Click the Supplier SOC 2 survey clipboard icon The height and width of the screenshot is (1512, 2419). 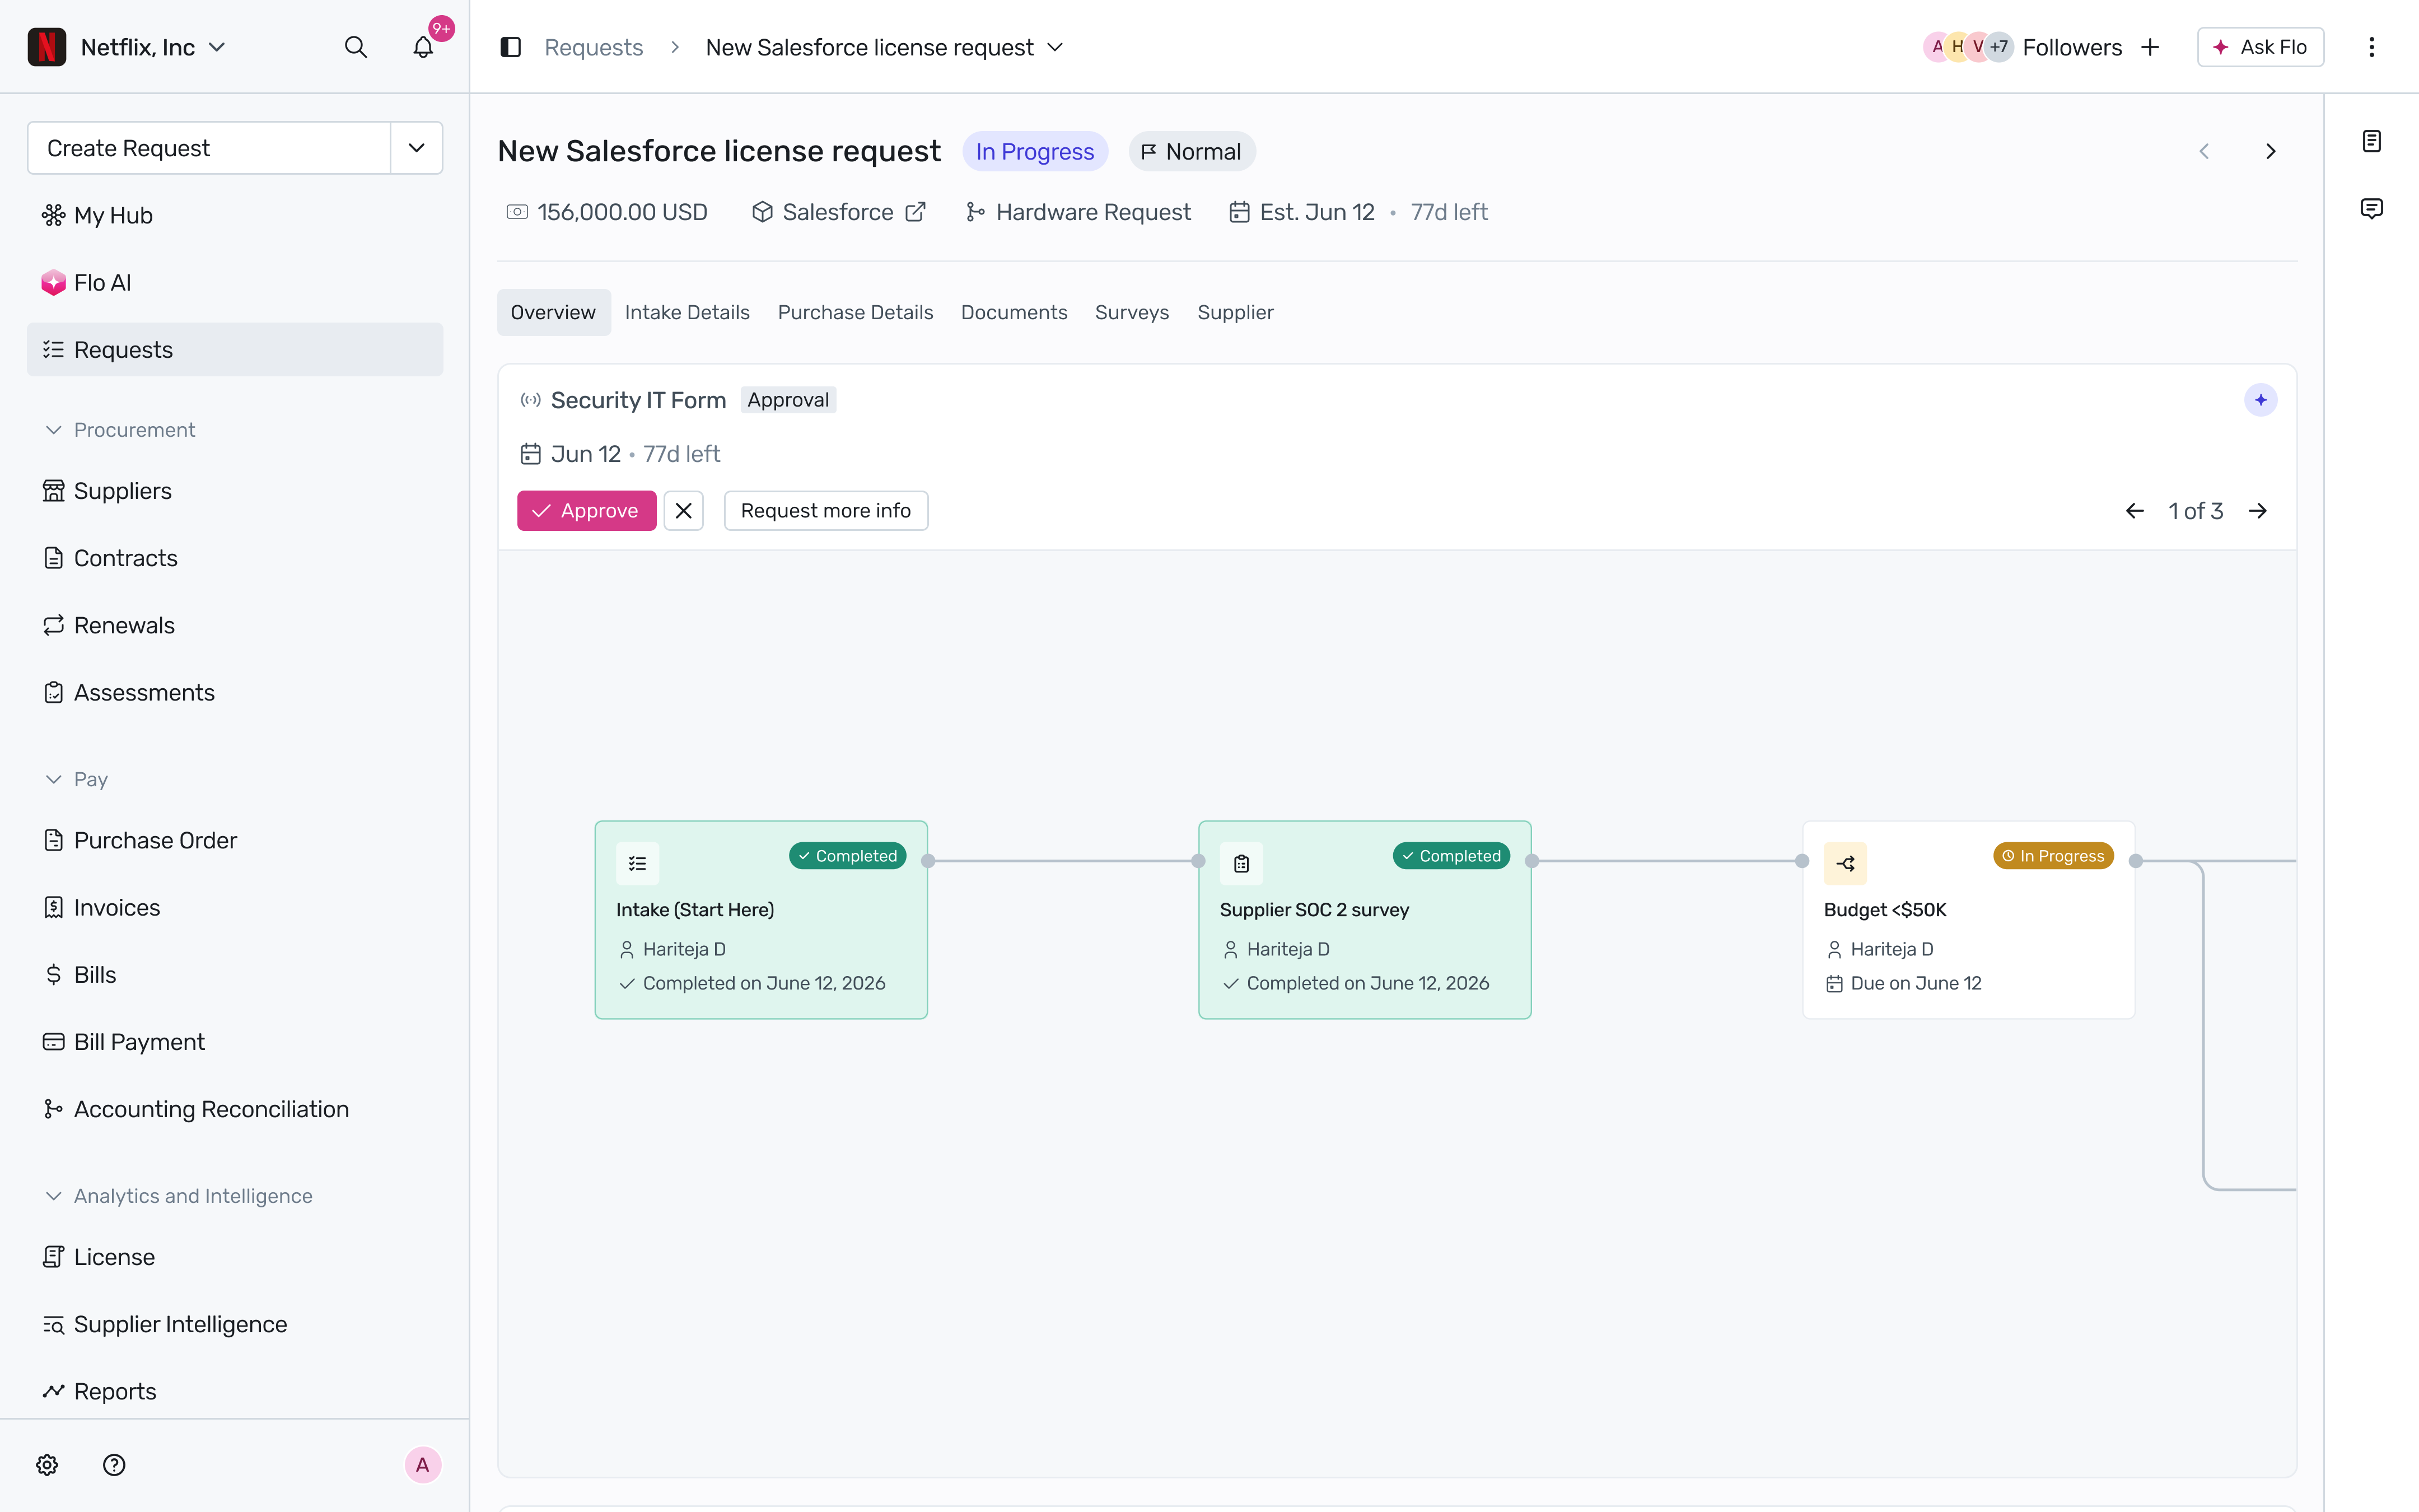1241,864
